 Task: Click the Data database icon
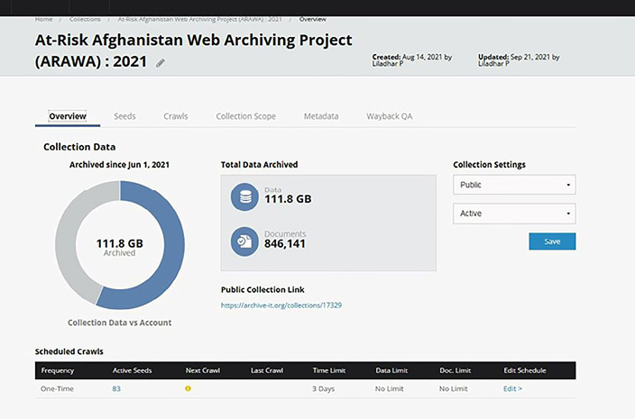[244, 197]
